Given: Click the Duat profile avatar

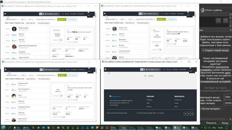Looking at the screenshot, I should click(14, 96).
